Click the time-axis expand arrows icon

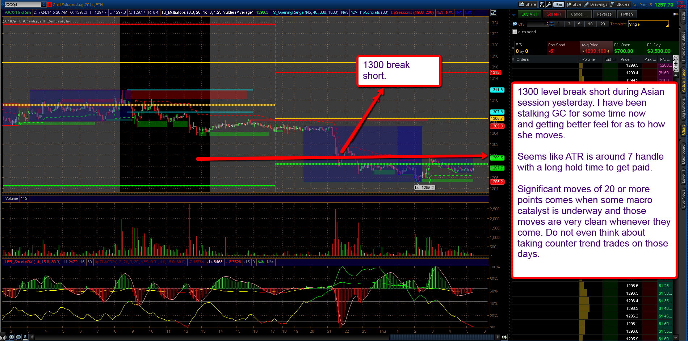504,337
